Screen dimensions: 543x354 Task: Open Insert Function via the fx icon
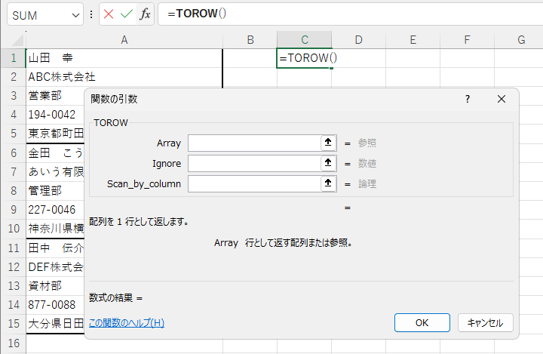pyautogui.click(x=145, y=14)
